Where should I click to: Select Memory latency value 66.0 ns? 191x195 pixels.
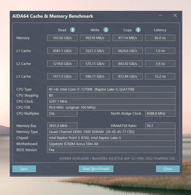click(x=160, y=38)
